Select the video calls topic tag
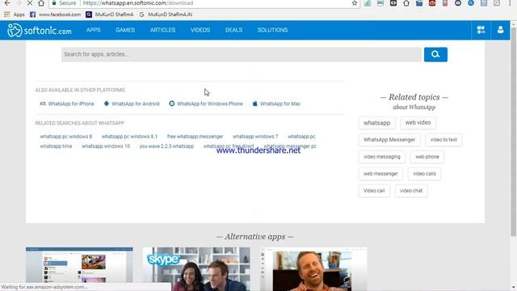 pyautogui.click(x=424, y=174)
